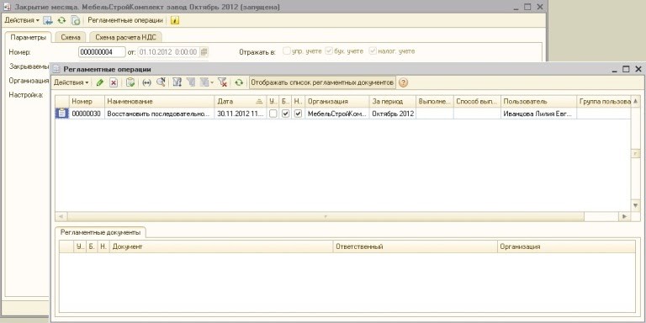This screenshot has width=646, height=323.
Task: Click the magnifier search icon in toolbar
Action: pyautogui.click(x=161, y=82)
